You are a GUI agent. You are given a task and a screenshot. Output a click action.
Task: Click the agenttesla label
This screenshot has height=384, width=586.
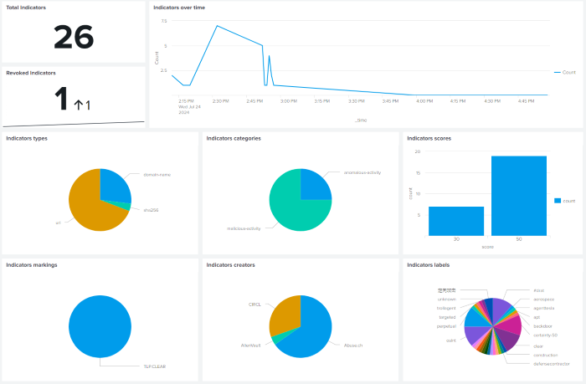(544, 309)
